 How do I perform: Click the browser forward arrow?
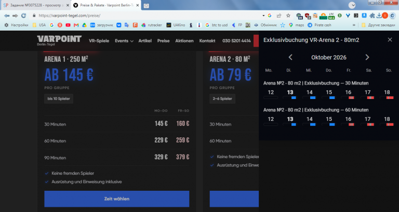point(15,16)
